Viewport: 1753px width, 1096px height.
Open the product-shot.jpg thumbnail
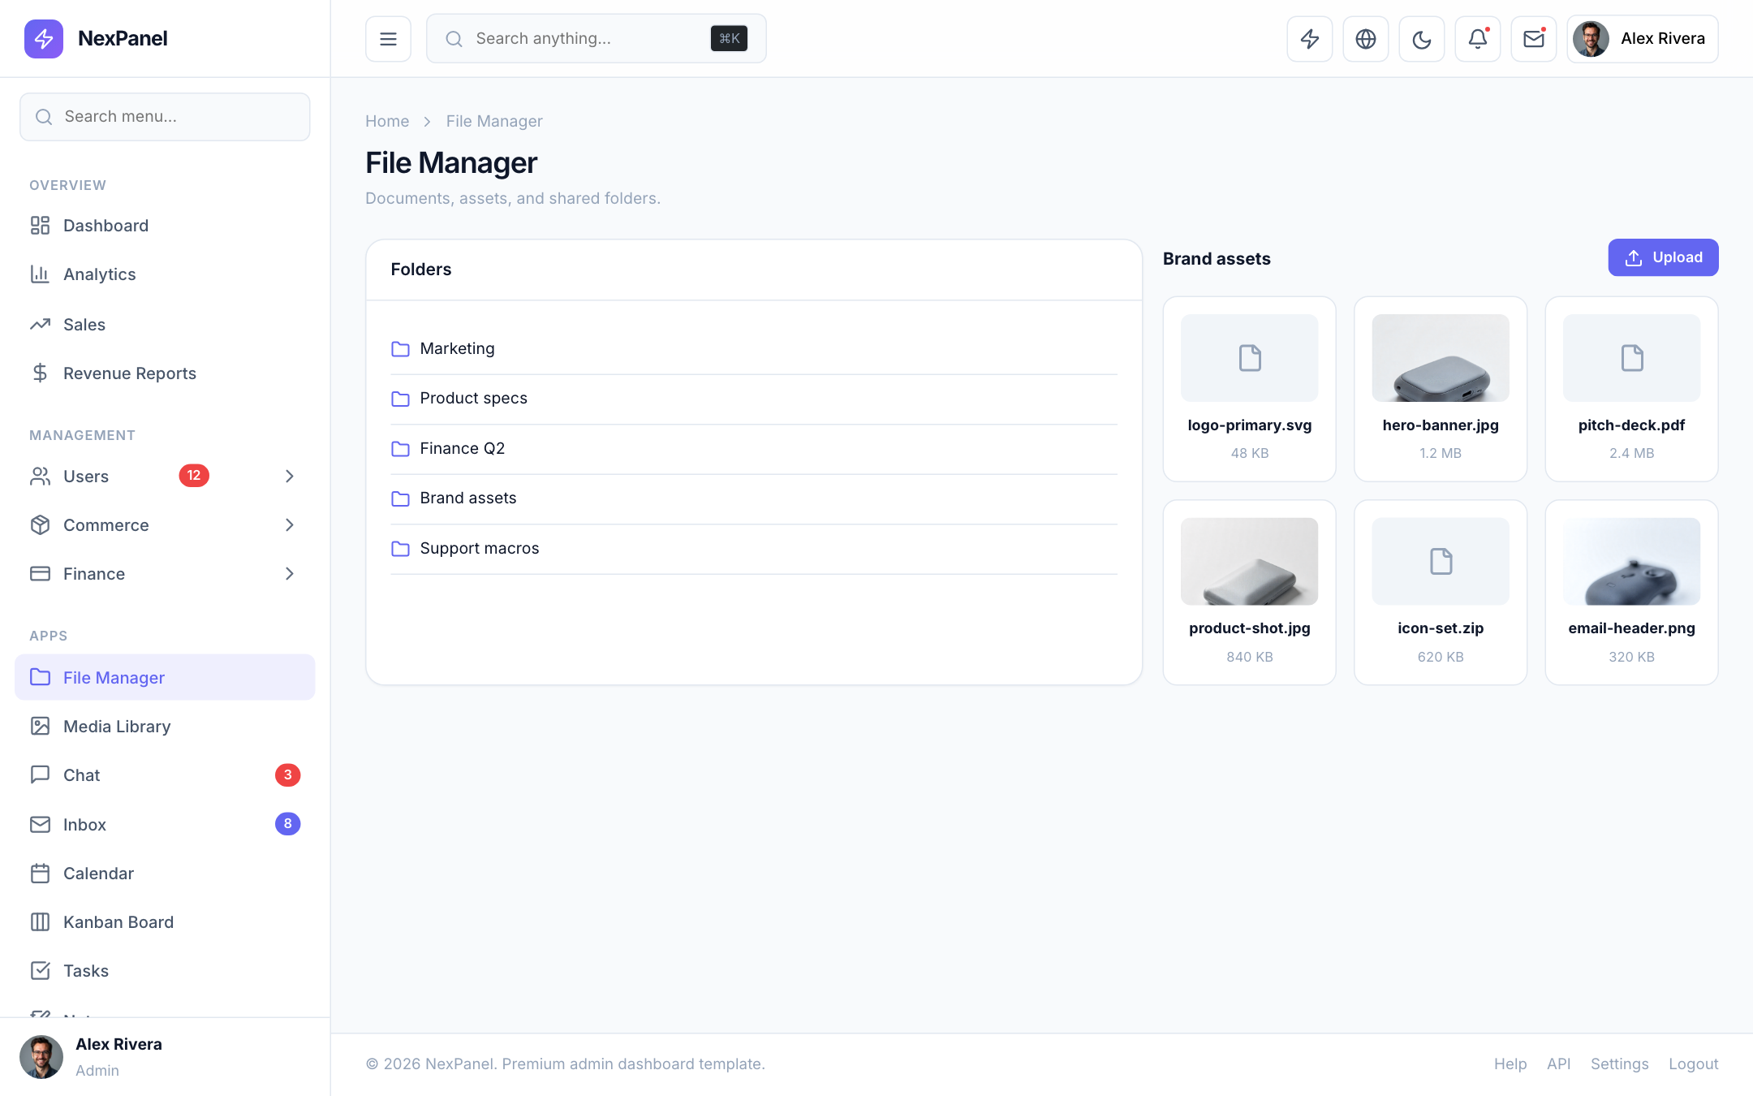pos(1249,561)
